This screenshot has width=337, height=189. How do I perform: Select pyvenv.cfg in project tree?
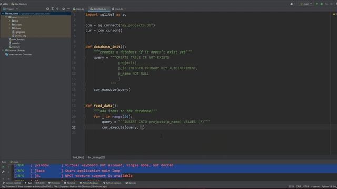pyautogui.click(x=19, y=36)
